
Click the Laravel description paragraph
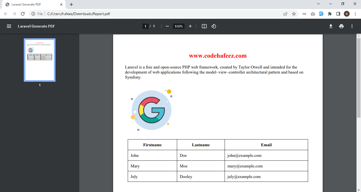click(214, 72)
